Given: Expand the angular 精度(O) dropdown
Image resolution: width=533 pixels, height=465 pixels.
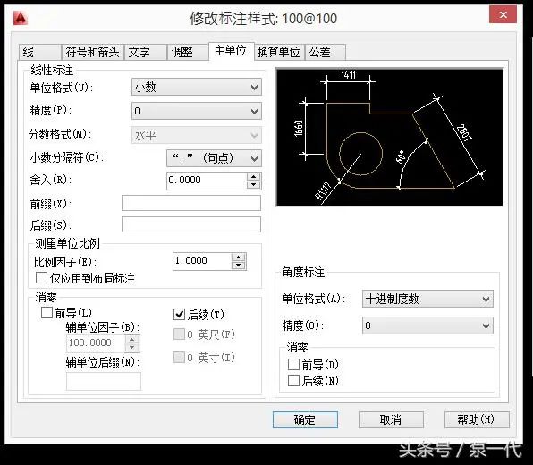Looking at the screenshot, I should pos(427,325).
